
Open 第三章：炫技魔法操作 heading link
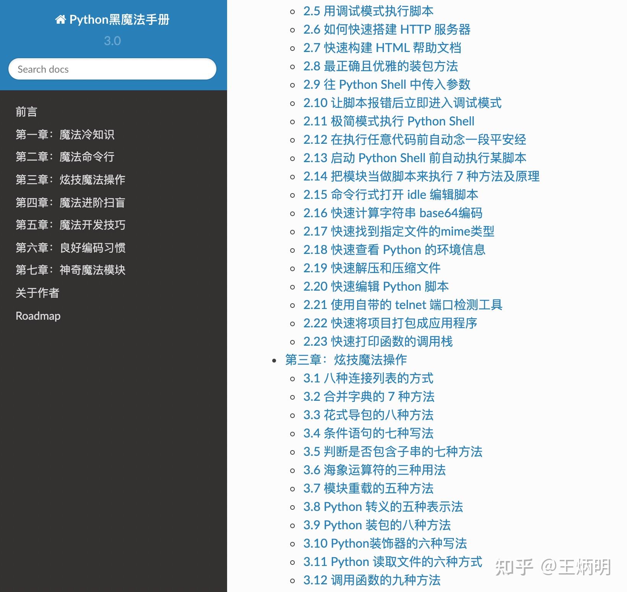pyautogui.click(x=346, y=360)
